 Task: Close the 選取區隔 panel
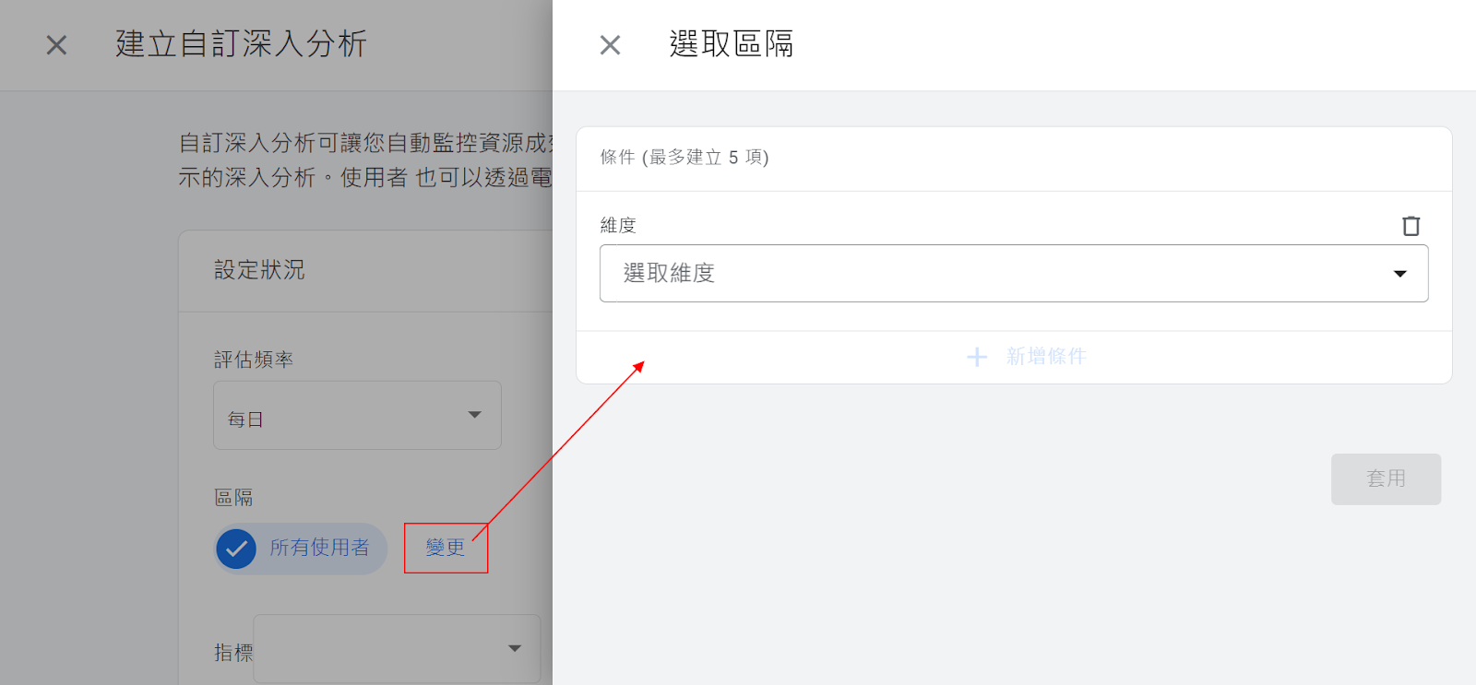610,45
